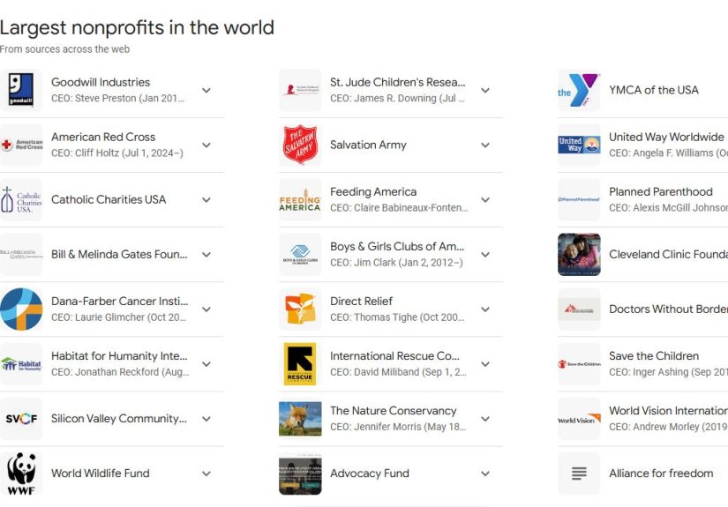
Task: Click the Habitat for Humanity logo
Action: point(21,363)
